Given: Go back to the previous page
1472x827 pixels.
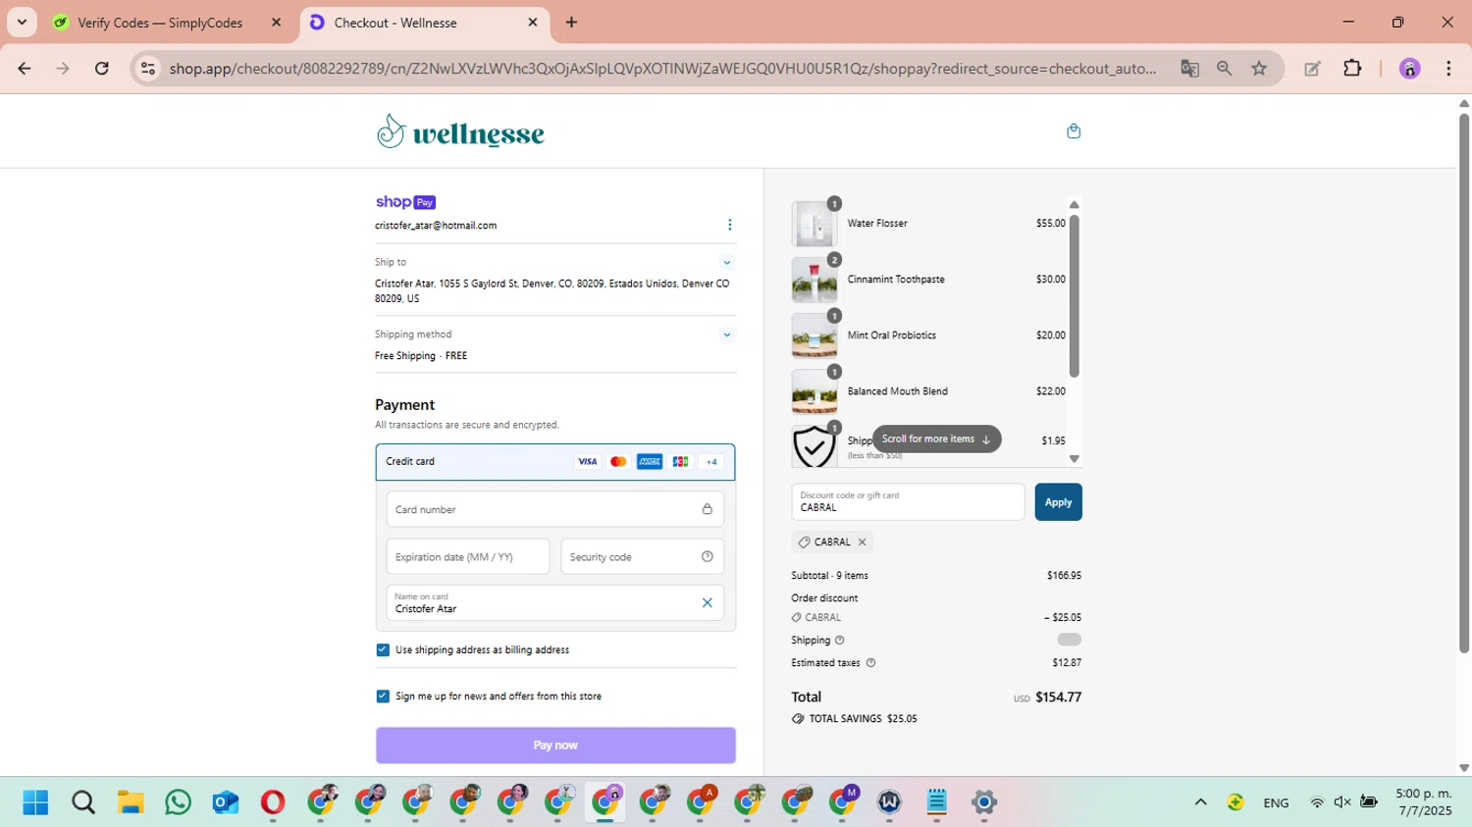Looking at the screenshot, I should (25, 68).
